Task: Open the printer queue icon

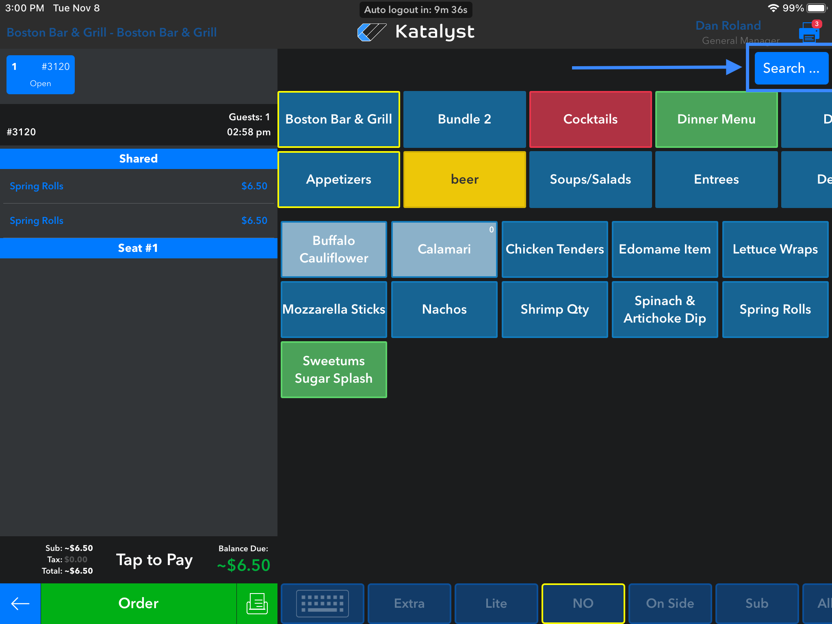Action: pos(809,33)
